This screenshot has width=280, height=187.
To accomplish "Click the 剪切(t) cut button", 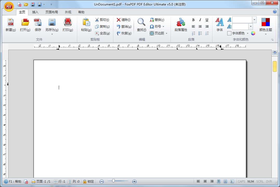I will [102, 20].
